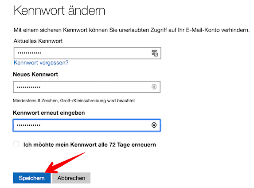Image resolution: width=254 pixels, height=188 pixels.
Task: Select the Kennwort erneut eingeben input field
Action: click(87, 125)
